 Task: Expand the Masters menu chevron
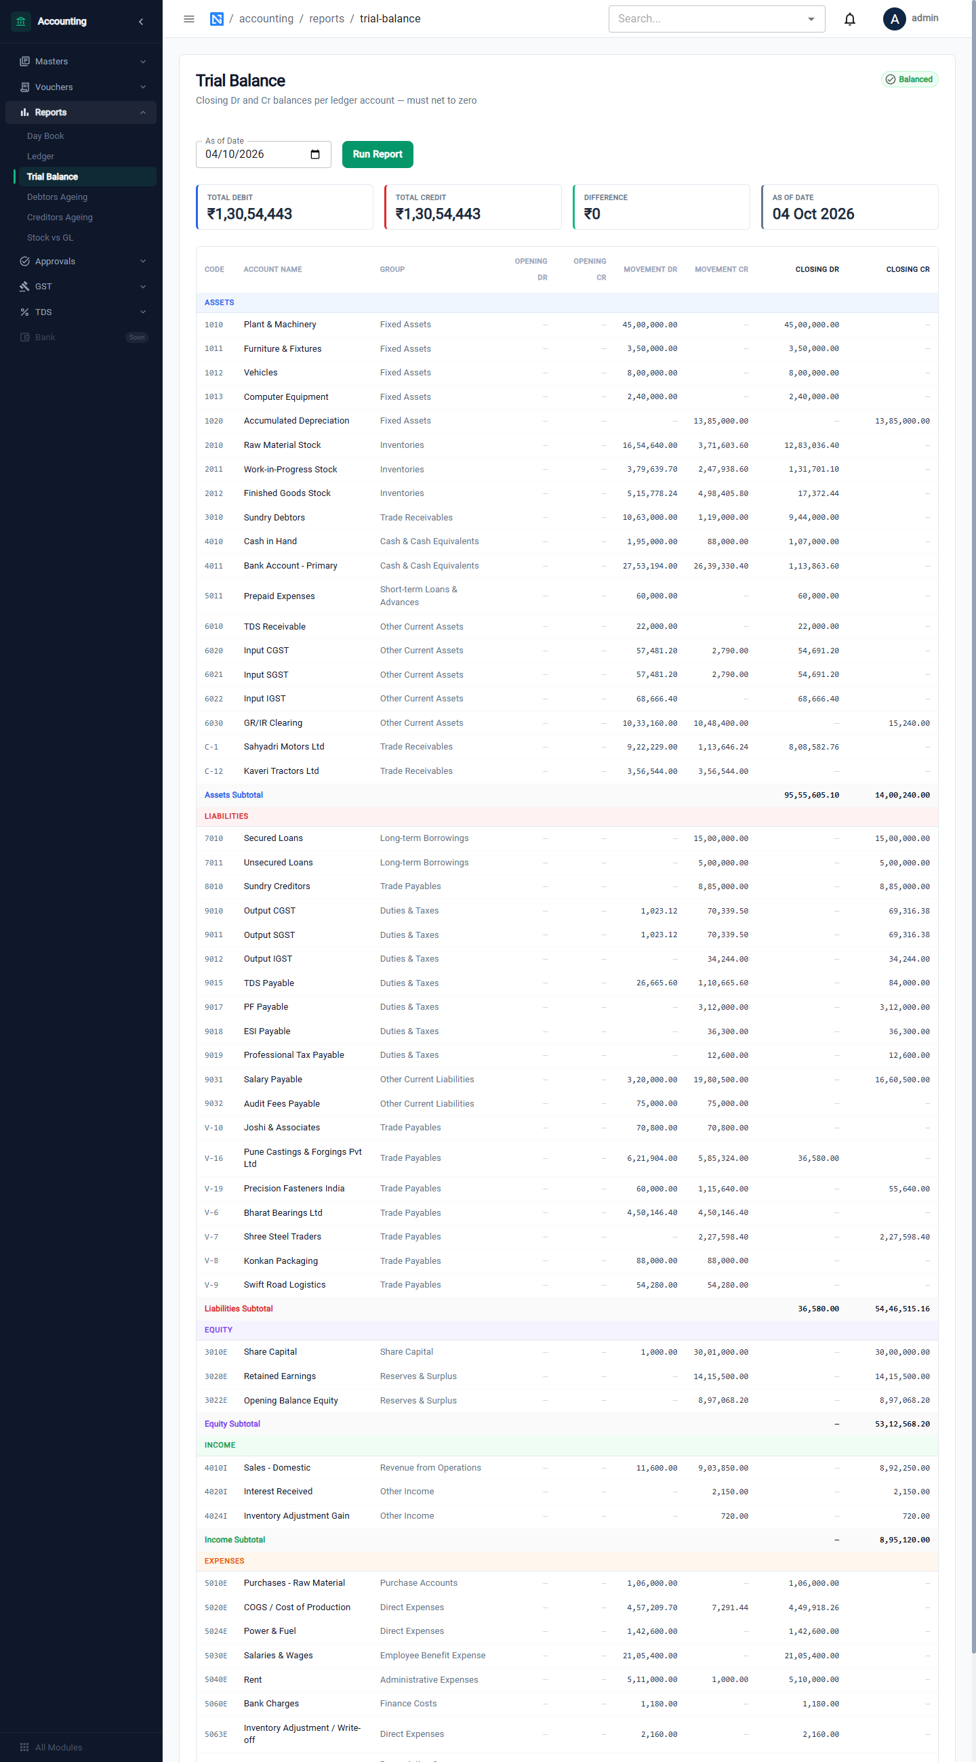coord(143,62)
